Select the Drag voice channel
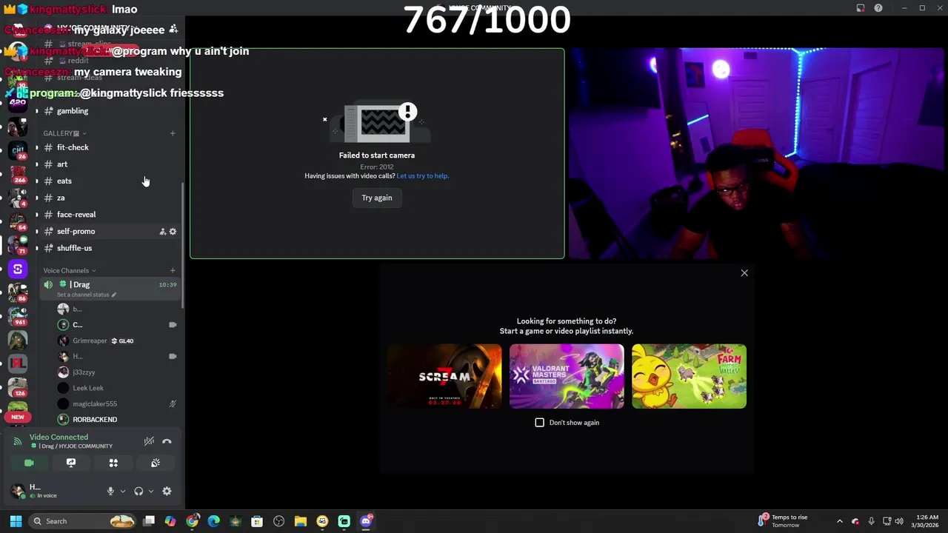This screenshot has width=948, height=533. pyautogui.click(x=110, y=289)
